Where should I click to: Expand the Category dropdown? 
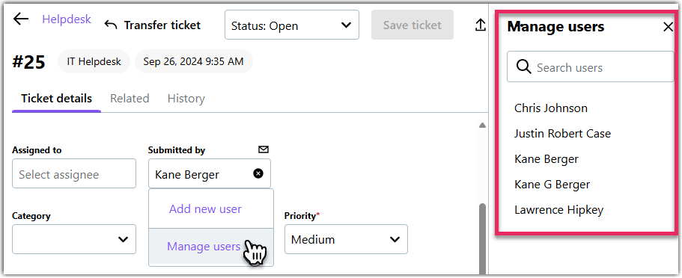coord(74,239)
